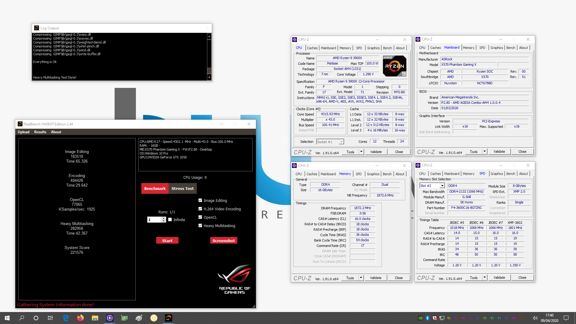This screenshot has height=324, width=576.
Task: Click Log Output vertical scrollbar
Action: tap(209, 57)
